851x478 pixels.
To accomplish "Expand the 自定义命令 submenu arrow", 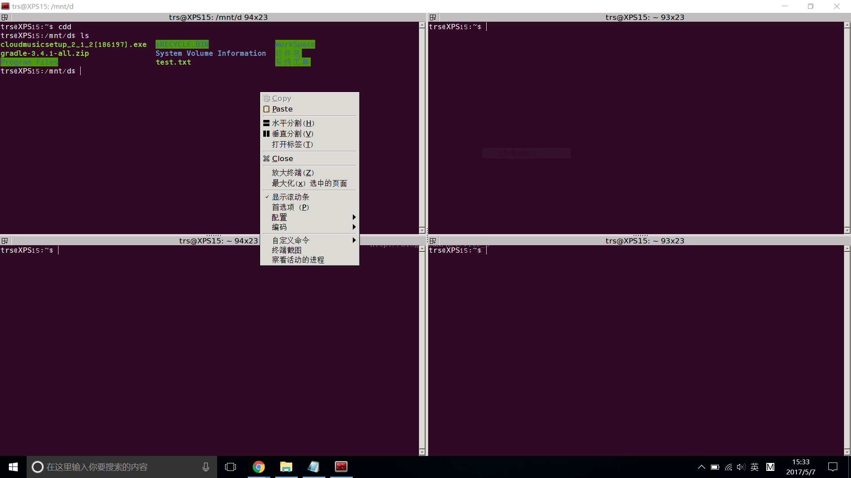I will click(x=354, y=240).
